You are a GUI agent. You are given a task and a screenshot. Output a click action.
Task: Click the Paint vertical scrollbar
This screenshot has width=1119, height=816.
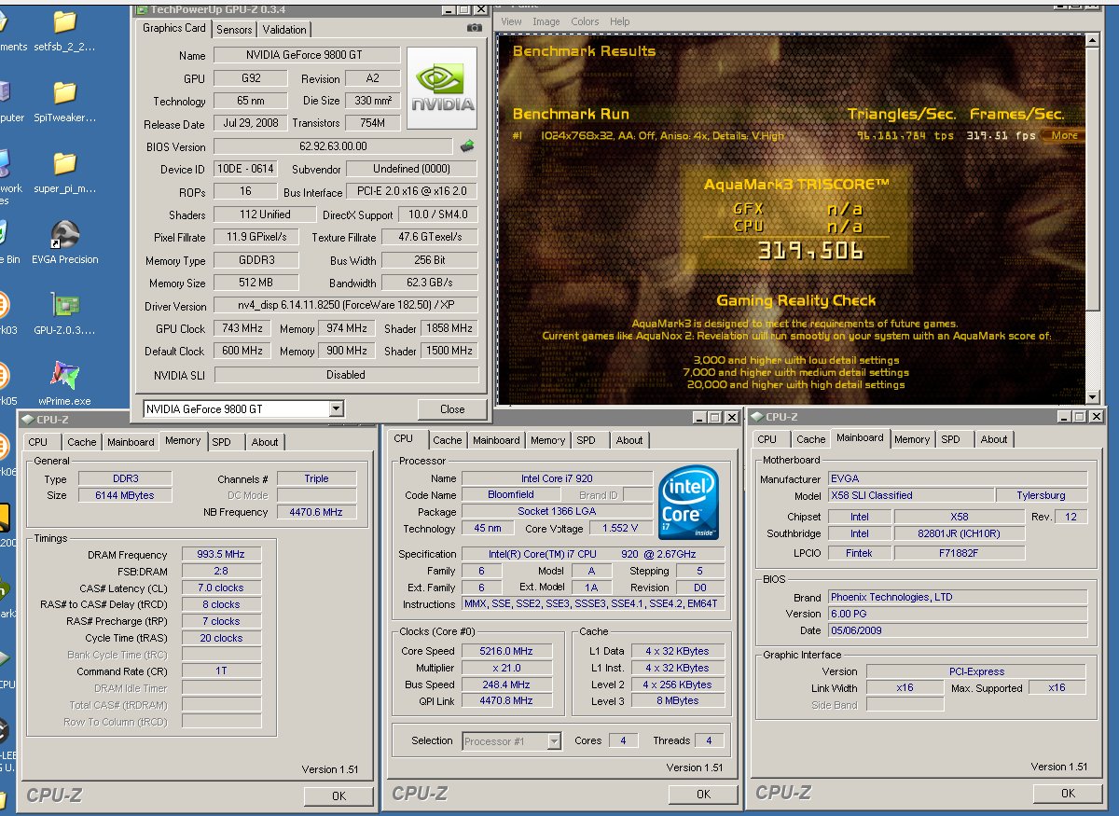[x=1093, y=219]
